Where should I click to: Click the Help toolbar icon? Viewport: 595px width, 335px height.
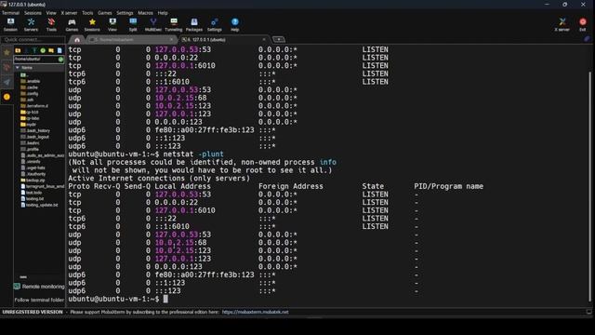235,25
